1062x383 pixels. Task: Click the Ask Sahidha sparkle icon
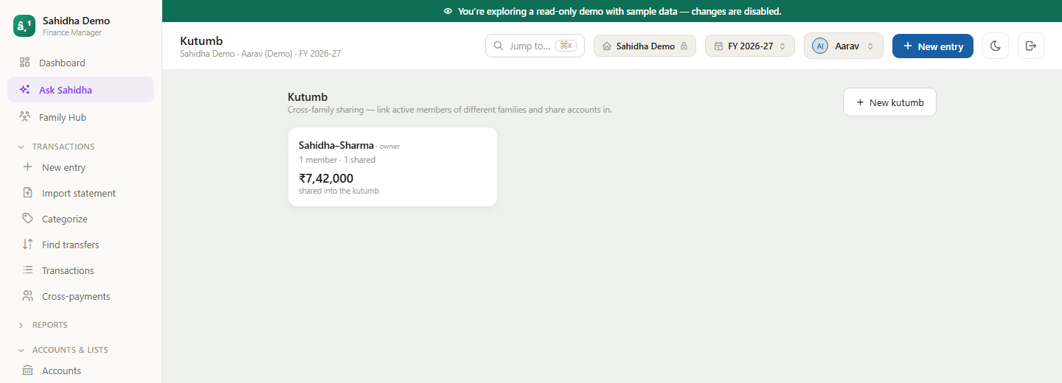[x=24, y=90]
